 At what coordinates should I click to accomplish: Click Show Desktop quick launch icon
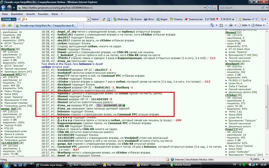pos(15,165)
